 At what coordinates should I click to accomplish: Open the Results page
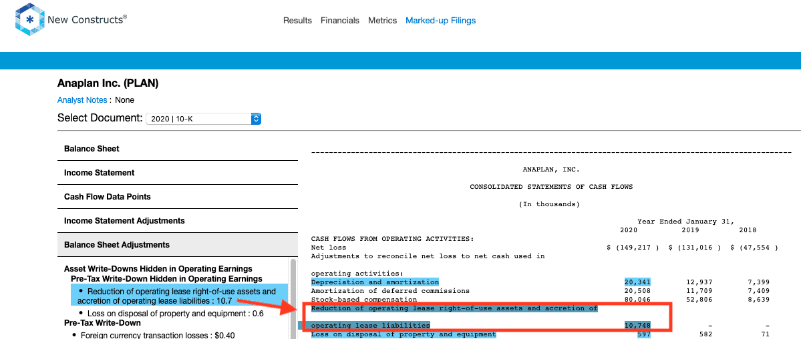[297, 21]
